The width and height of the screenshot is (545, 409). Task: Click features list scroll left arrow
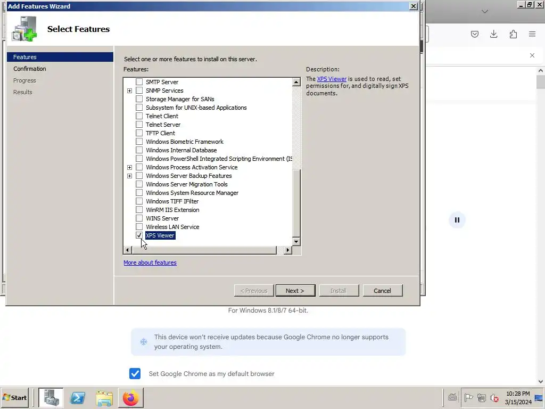tap(128, 250)
